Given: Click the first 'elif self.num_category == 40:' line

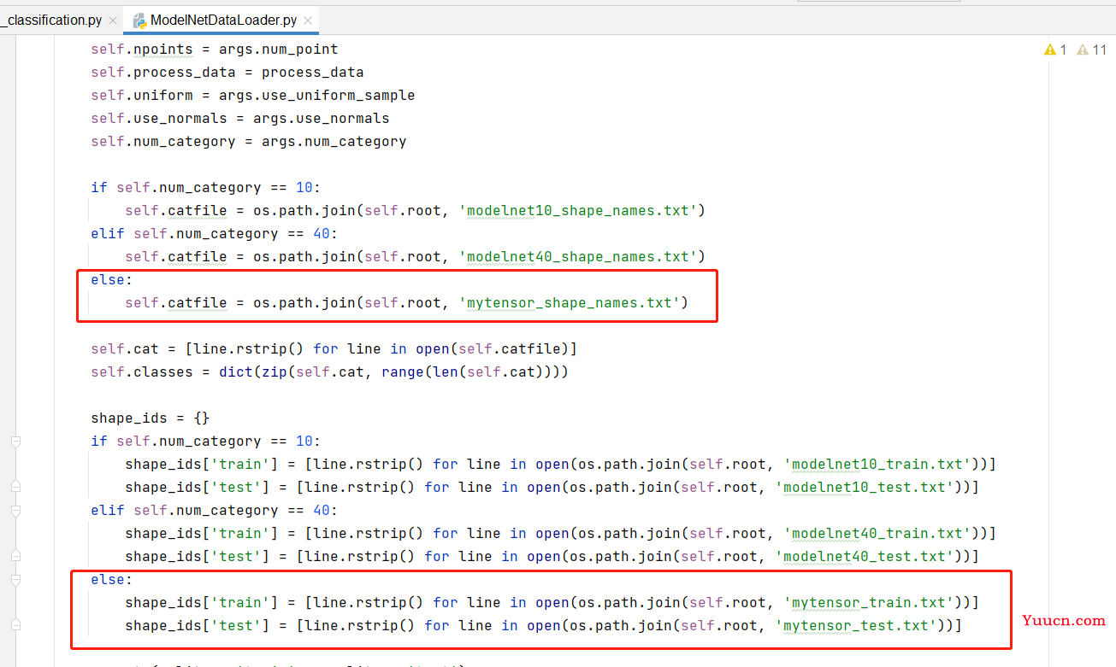Looking at the screenshot, I should pos(215,234).
